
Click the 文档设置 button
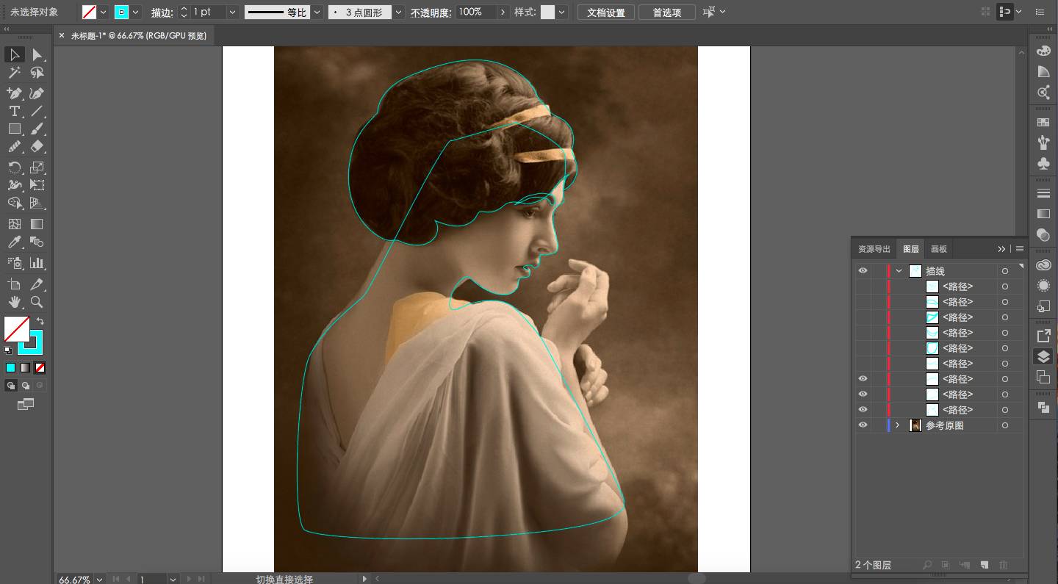(605, 12)
